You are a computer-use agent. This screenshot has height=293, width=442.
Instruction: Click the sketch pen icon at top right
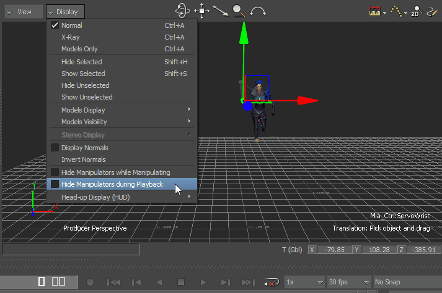pyautogui.click(x=433, y=11)
